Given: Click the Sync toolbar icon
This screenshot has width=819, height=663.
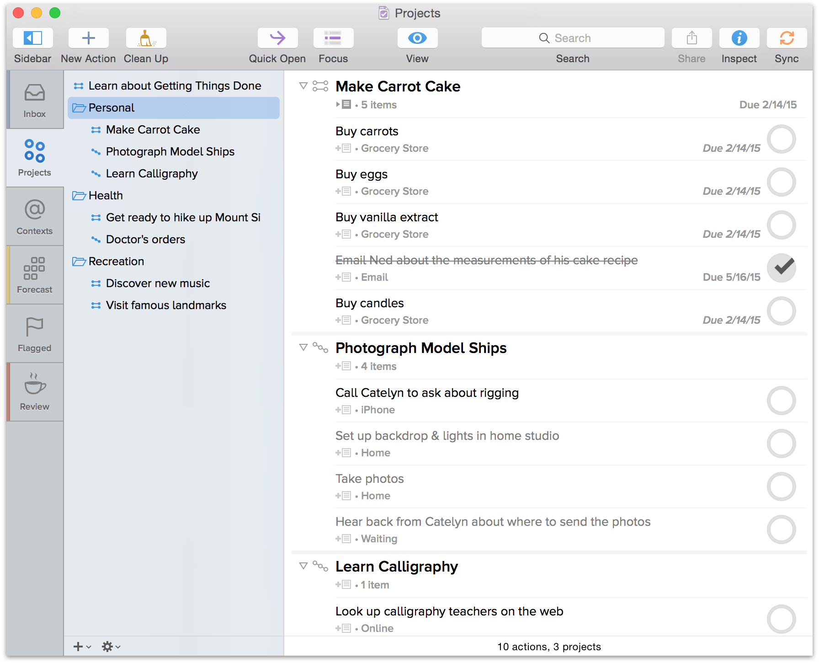Looking at the screenshot, I should pos(787,38).
